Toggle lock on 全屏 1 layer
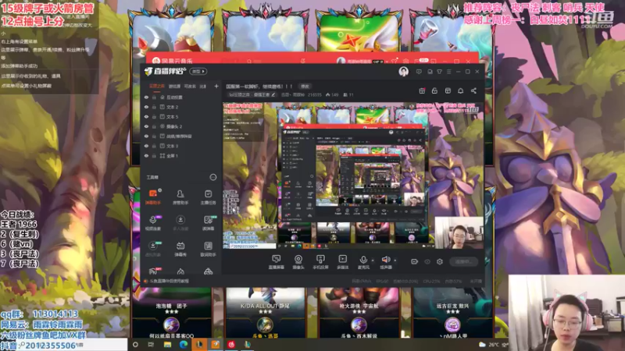 [x=154, y=155]
